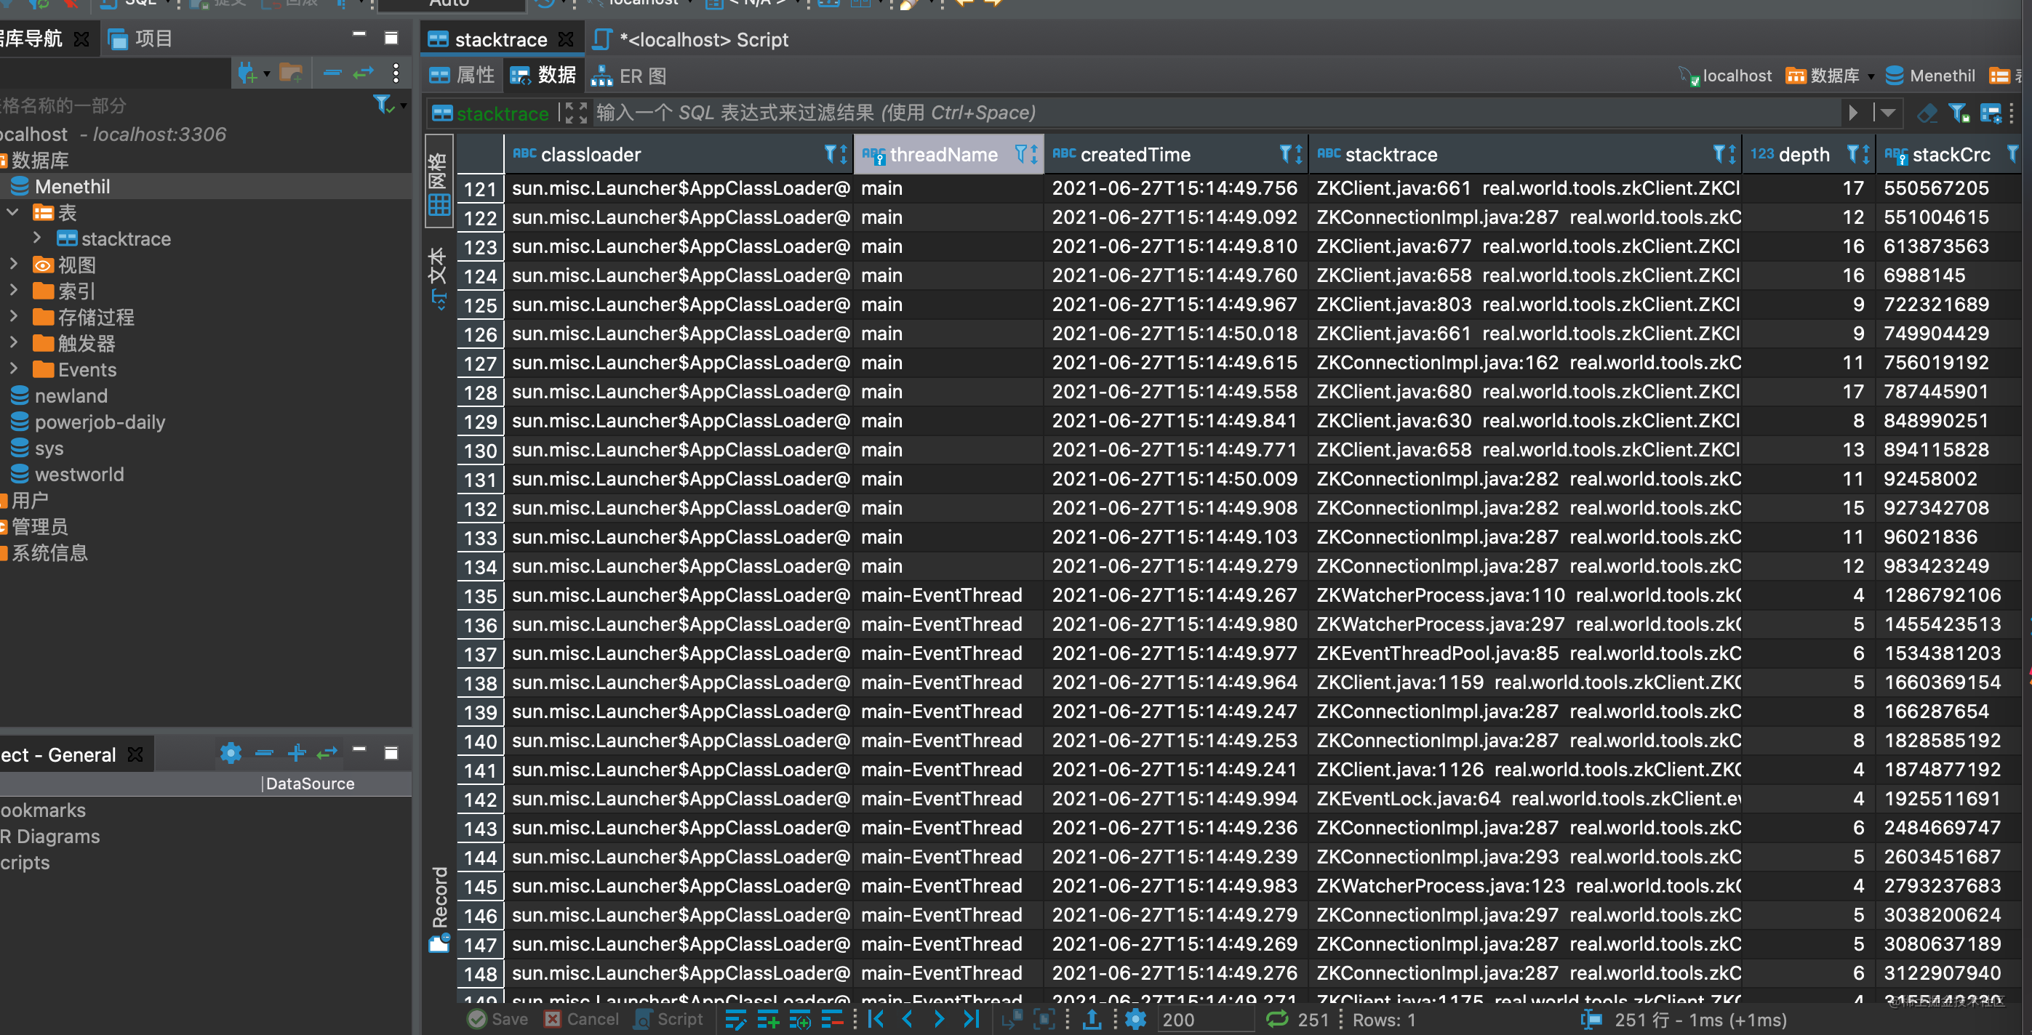Click the Cancel button
Viewport: 2032px width, 1035px height.
tap(582, 1019)
